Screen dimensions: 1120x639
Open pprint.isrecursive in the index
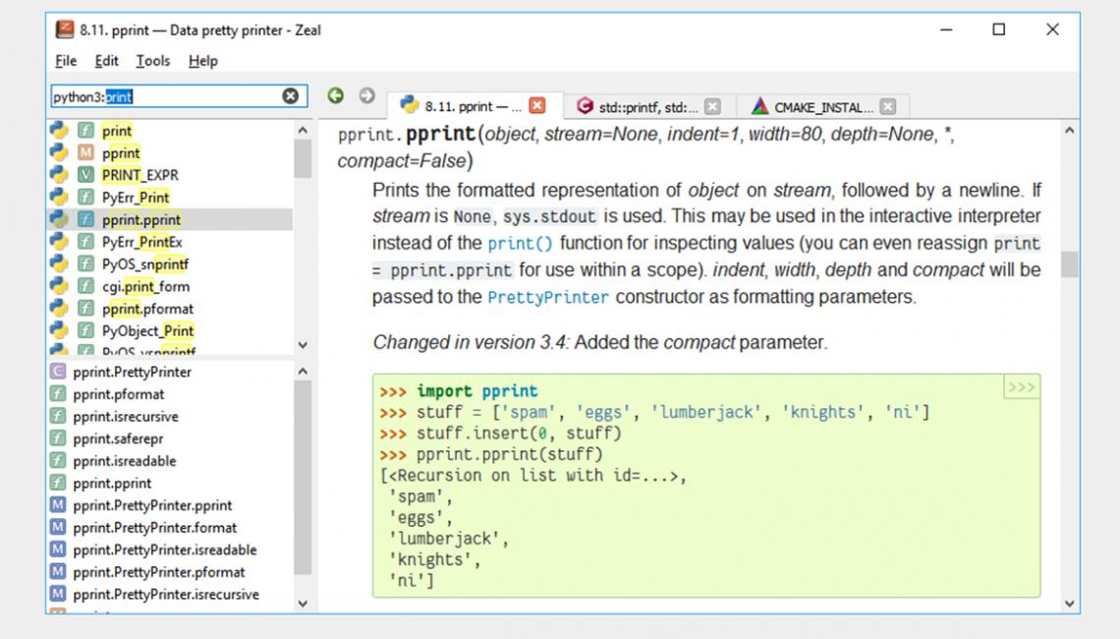170,416
